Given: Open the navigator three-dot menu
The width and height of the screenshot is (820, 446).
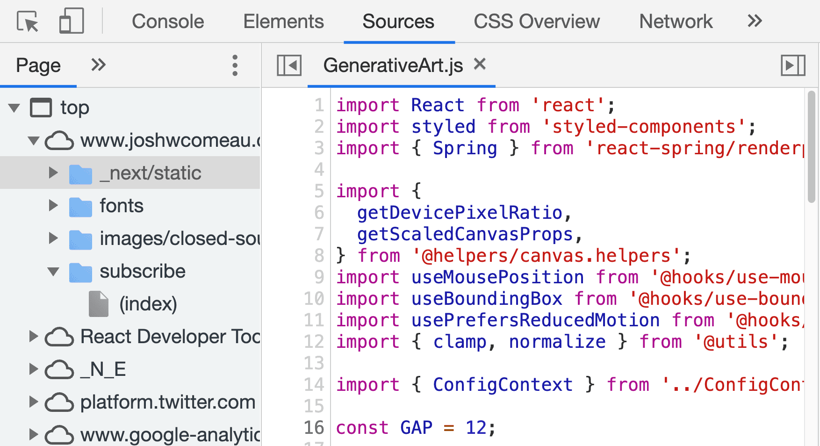Looking at the screenshot, I should pyautogui.click(x=235, y=65).
